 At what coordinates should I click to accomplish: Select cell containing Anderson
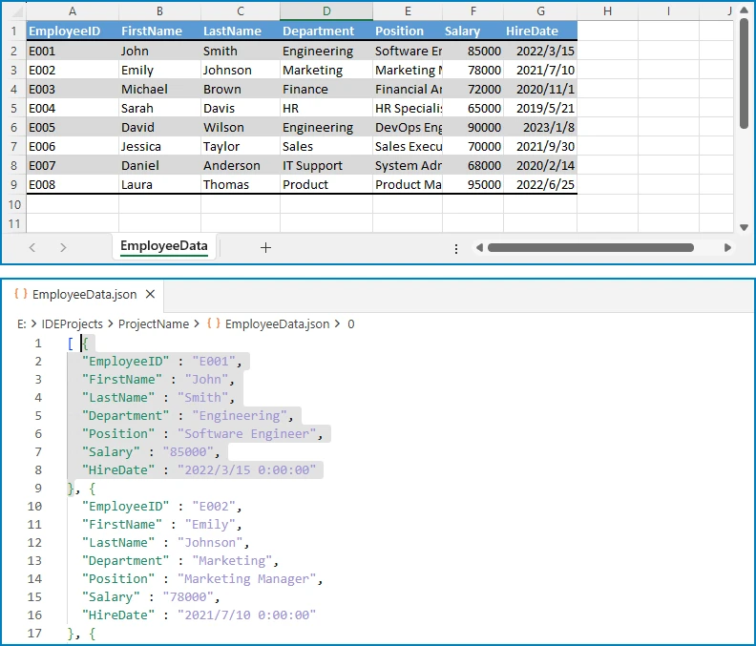[241, 165]
